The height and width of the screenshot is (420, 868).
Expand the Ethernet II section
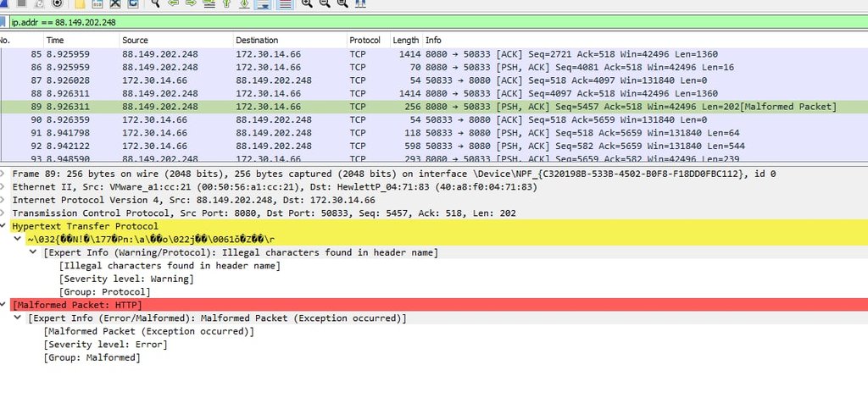pos(3,187)
